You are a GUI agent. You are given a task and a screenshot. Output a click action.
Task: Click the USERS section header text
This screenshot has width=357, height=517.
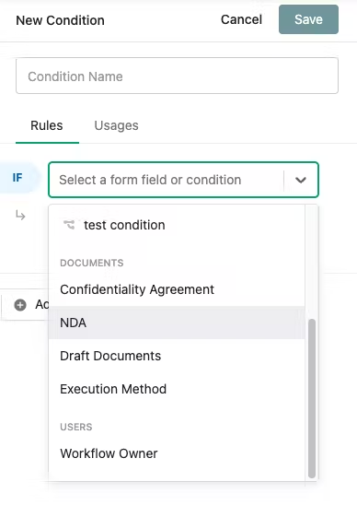(x=76, y=427)
